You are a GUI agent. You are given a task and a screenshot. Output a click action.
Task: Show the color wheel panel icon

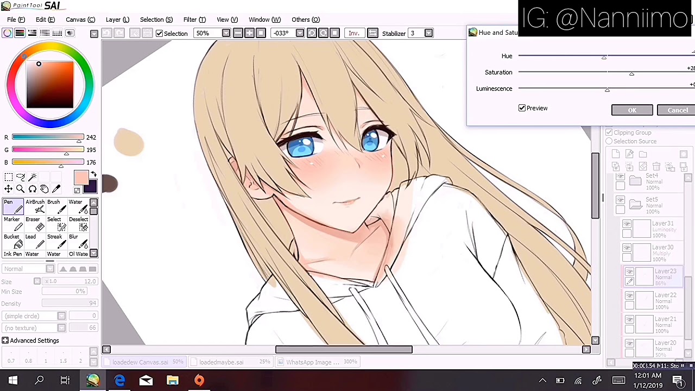pos(8,33)
